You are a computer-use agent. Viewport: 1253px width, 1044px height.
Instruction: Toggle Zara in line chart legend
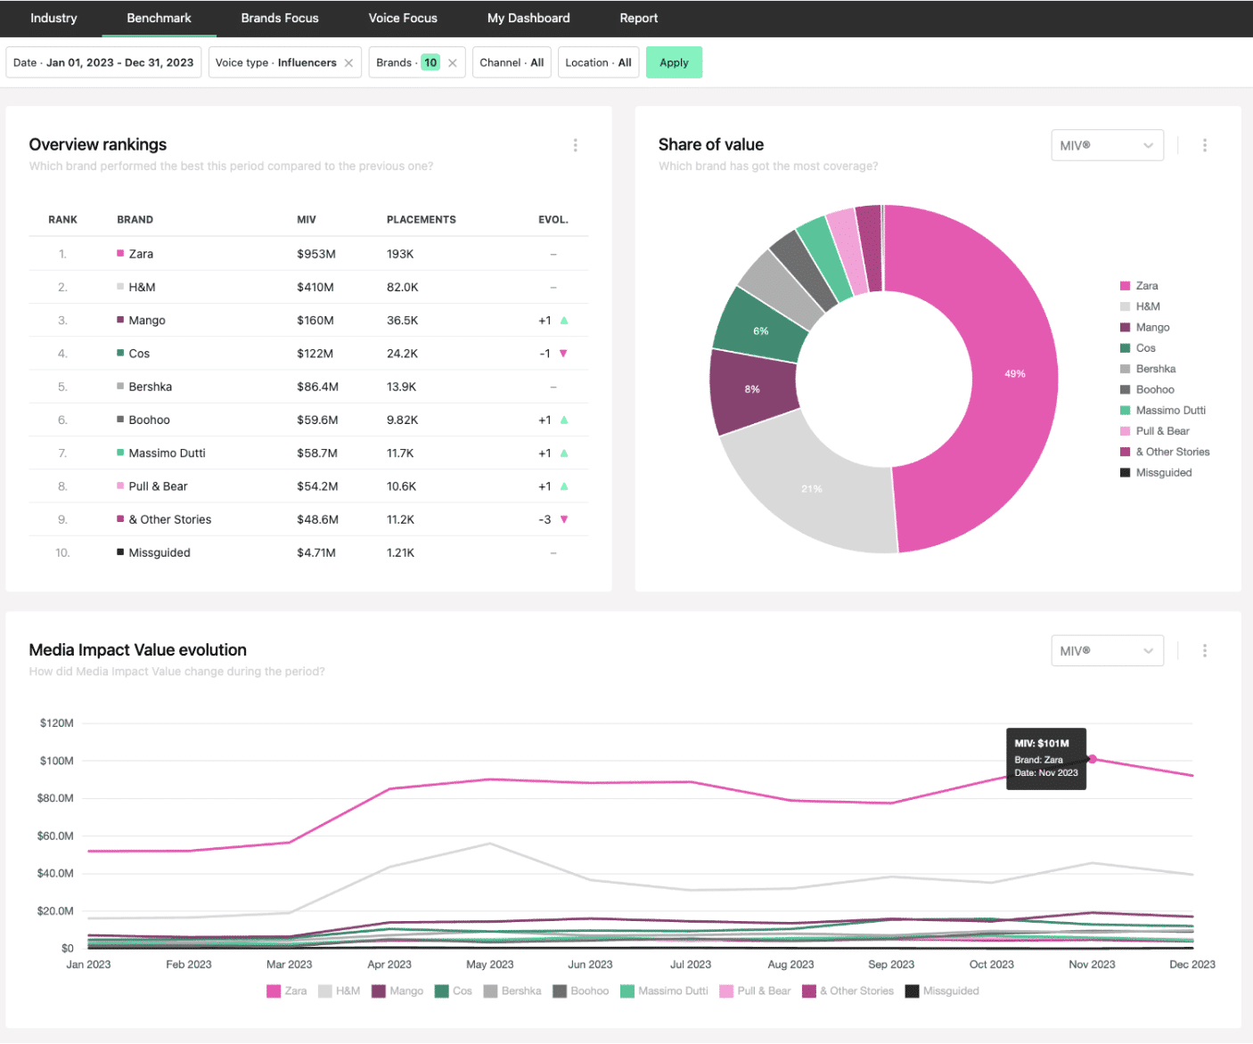pos(287,991)
